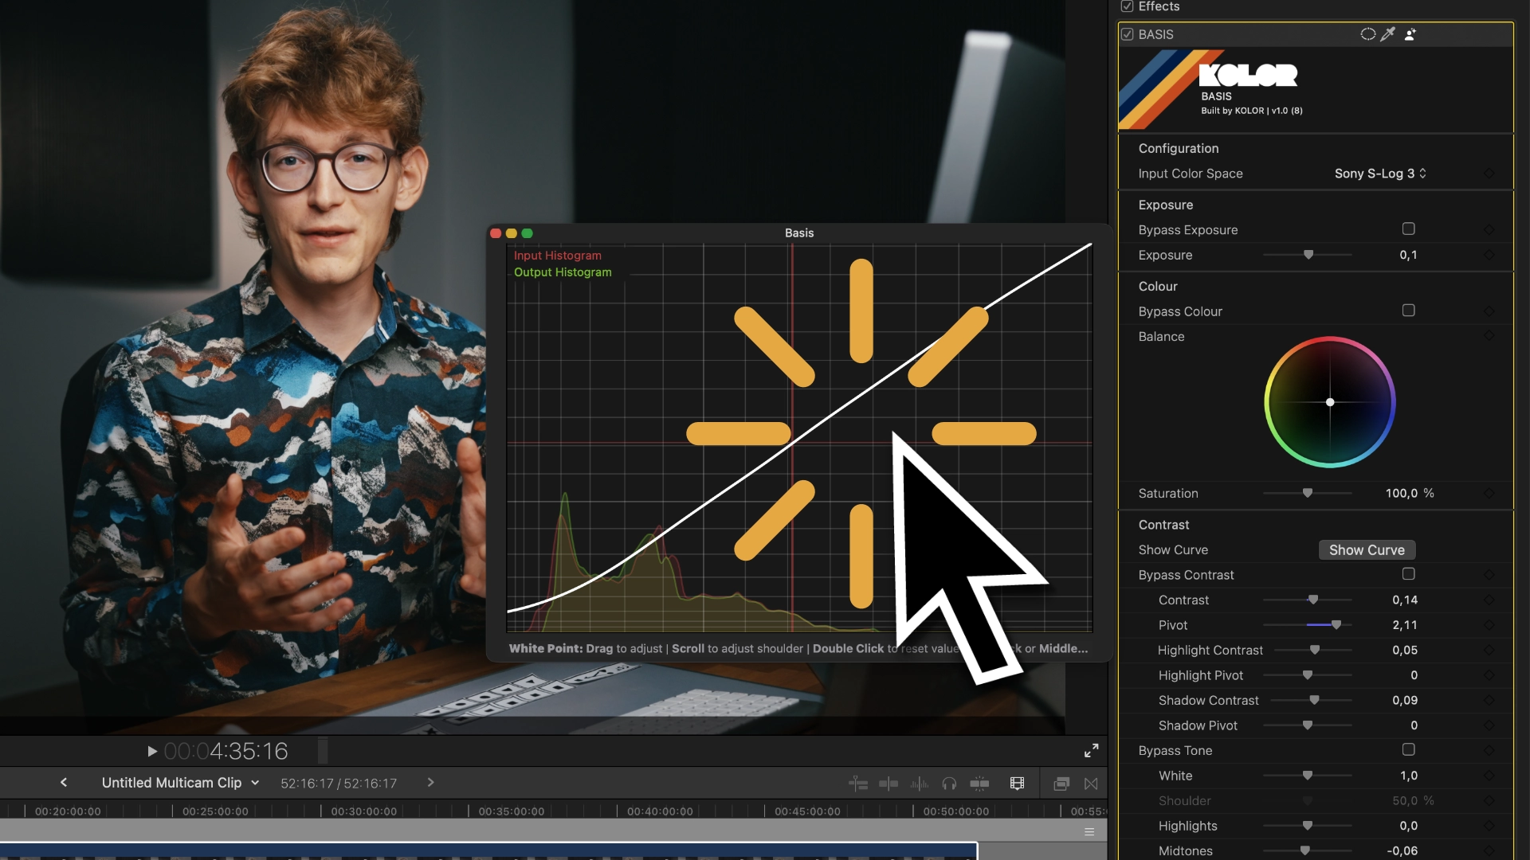Click the Saturation value 100,0 field
The image size is (1530, 860).
click(1401, 494)
